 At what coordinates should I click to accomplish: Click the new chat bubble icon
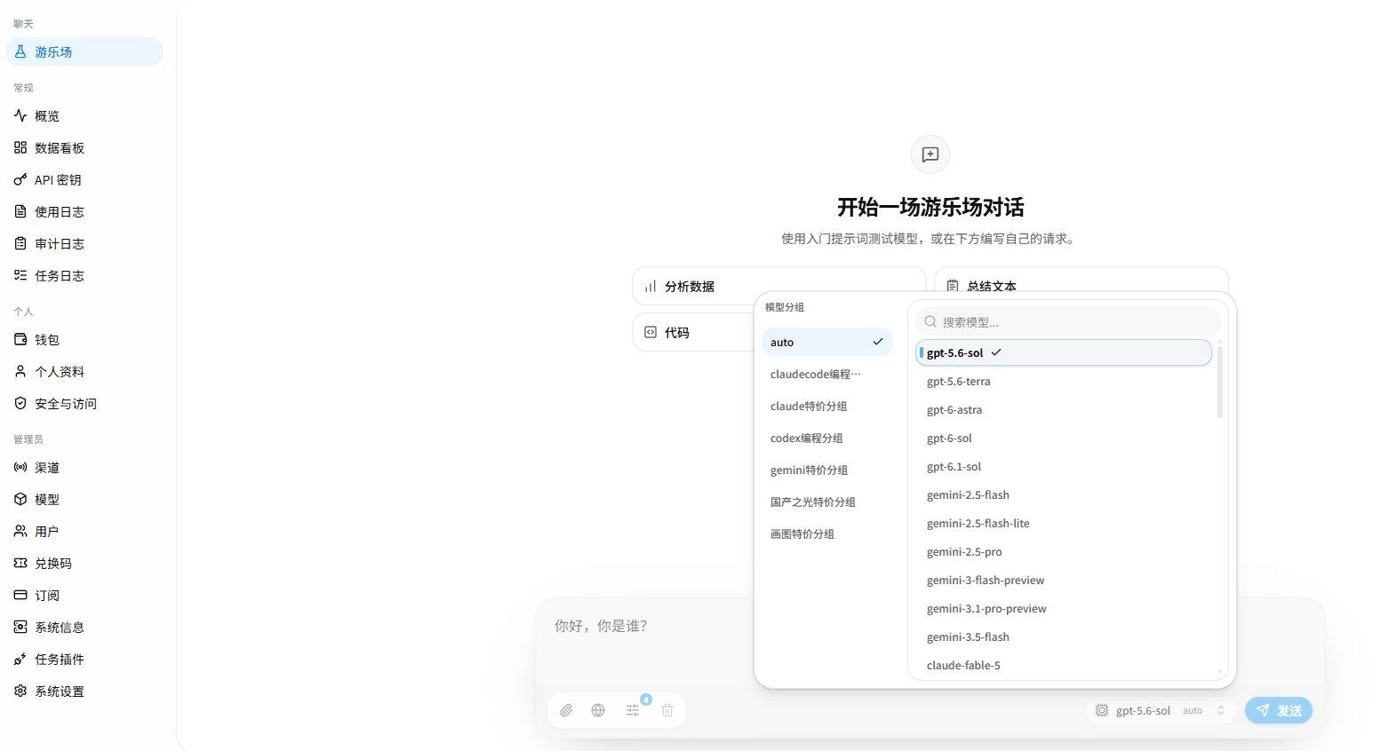[930, 154]
